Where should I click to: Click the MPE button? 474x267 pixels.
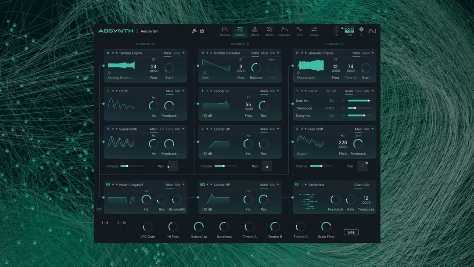click(351, 232)
